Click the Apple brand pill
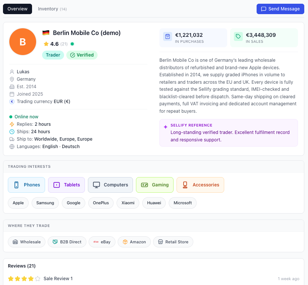 click(x=18, y=203)
